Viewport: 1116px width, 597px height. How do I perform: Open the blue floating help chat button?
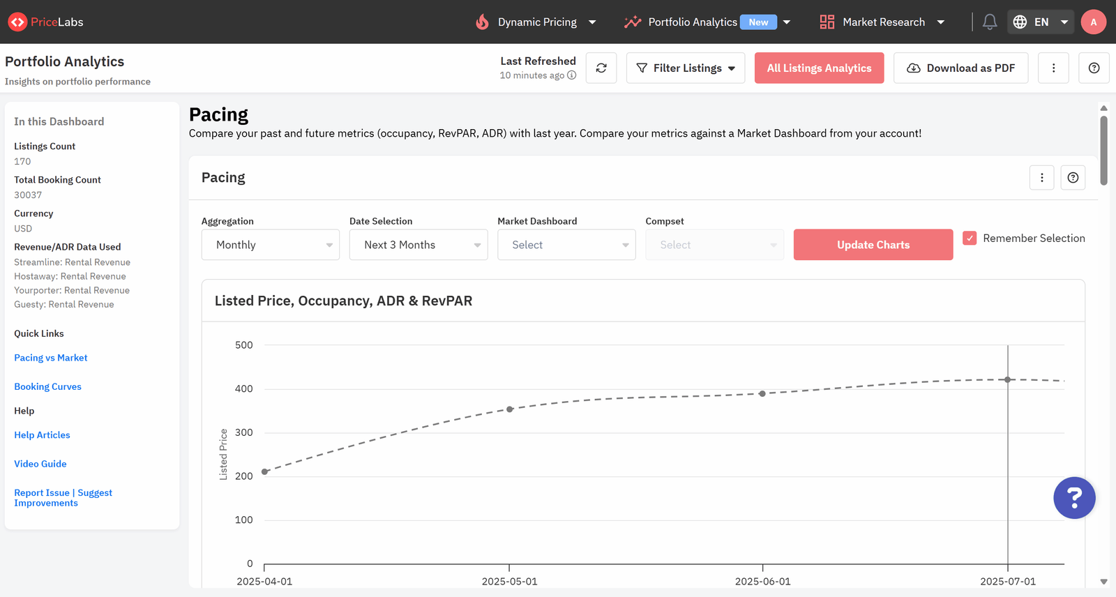tap(1074, 498)
